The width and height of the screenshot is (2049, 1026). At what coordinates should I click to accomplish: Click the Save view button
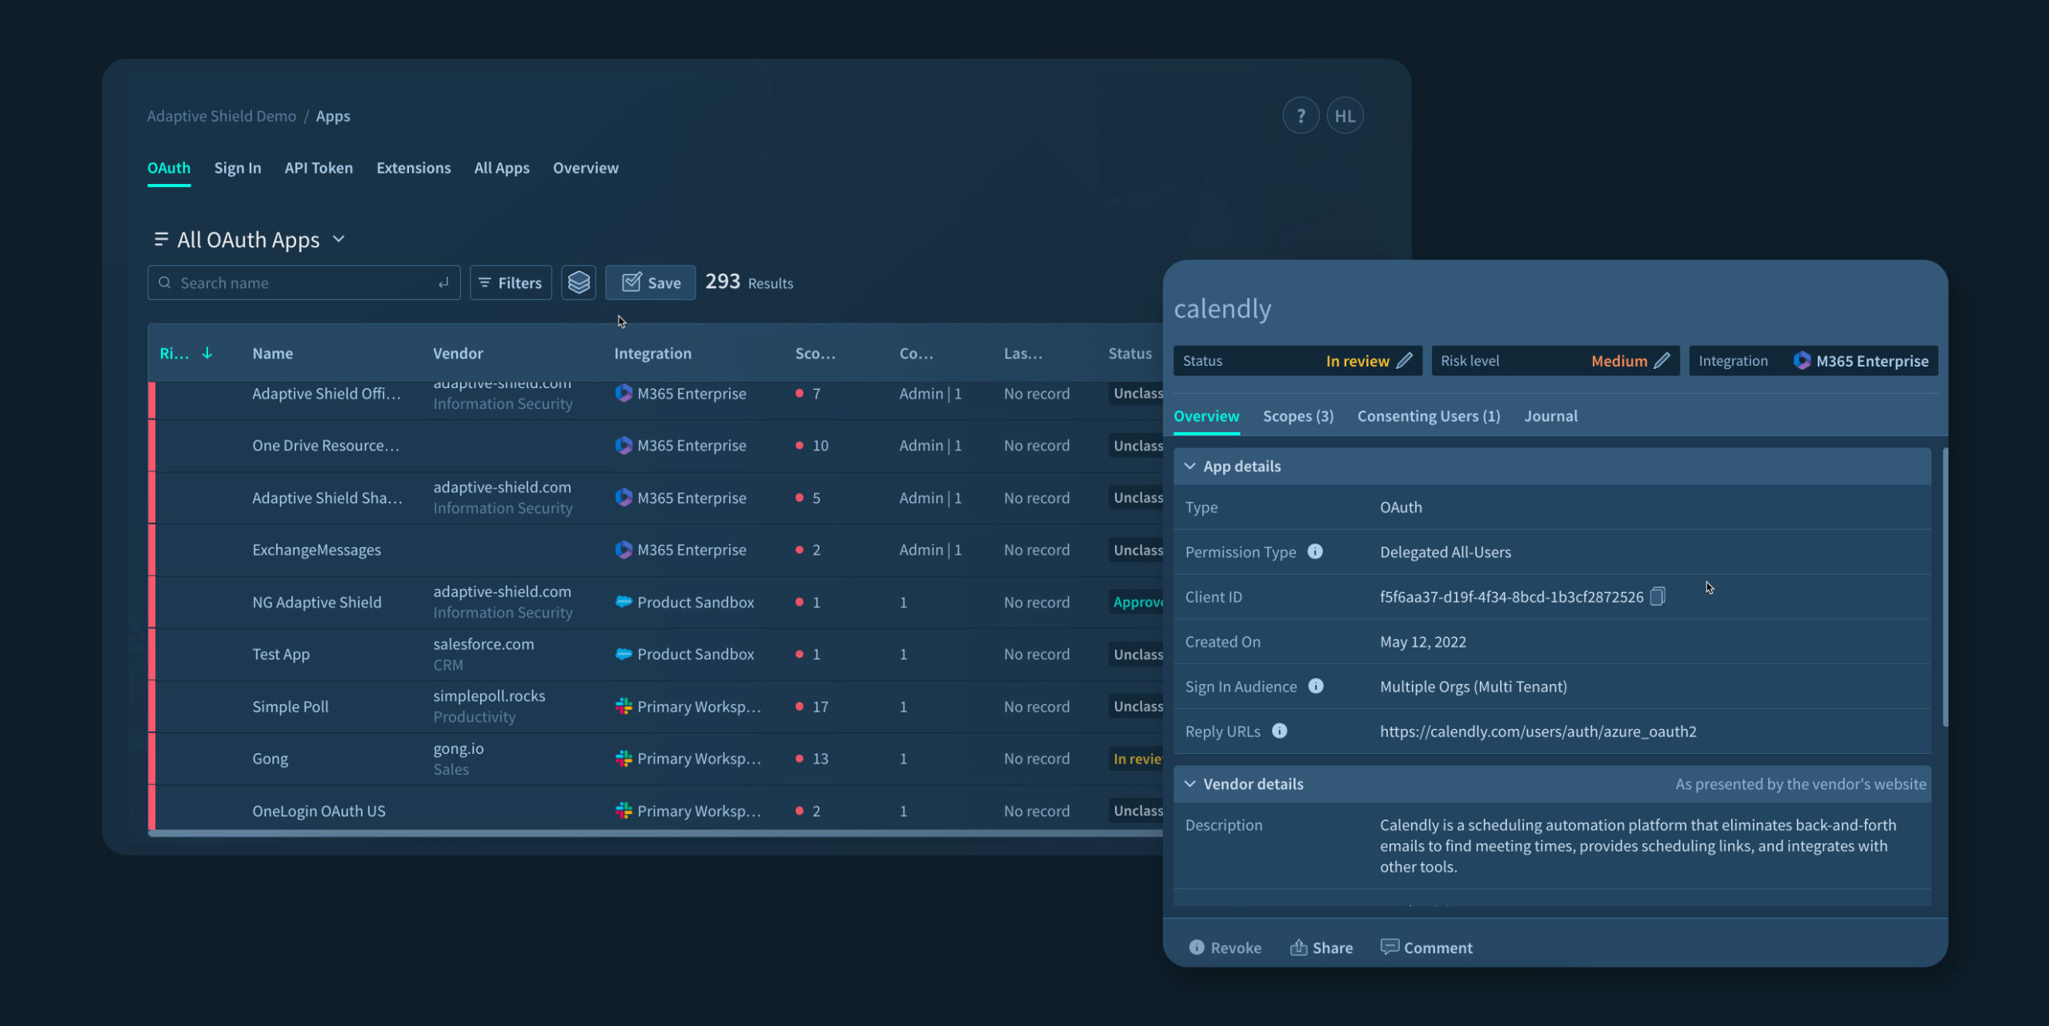[x=650, y=283]
